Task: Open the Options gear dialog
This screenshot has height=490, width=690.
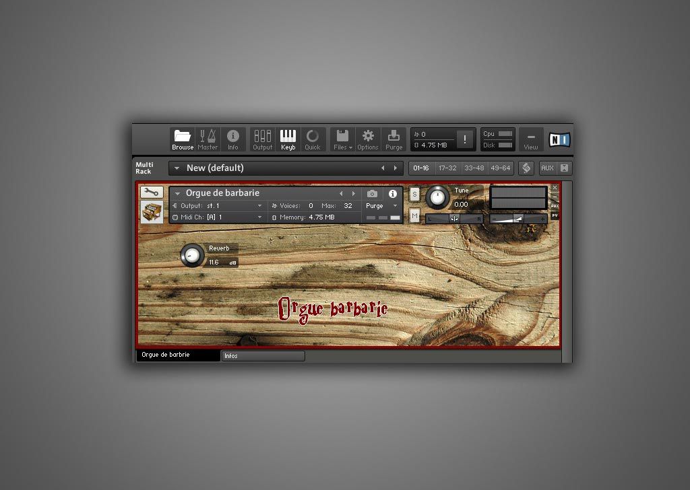Action: point(368,139)
